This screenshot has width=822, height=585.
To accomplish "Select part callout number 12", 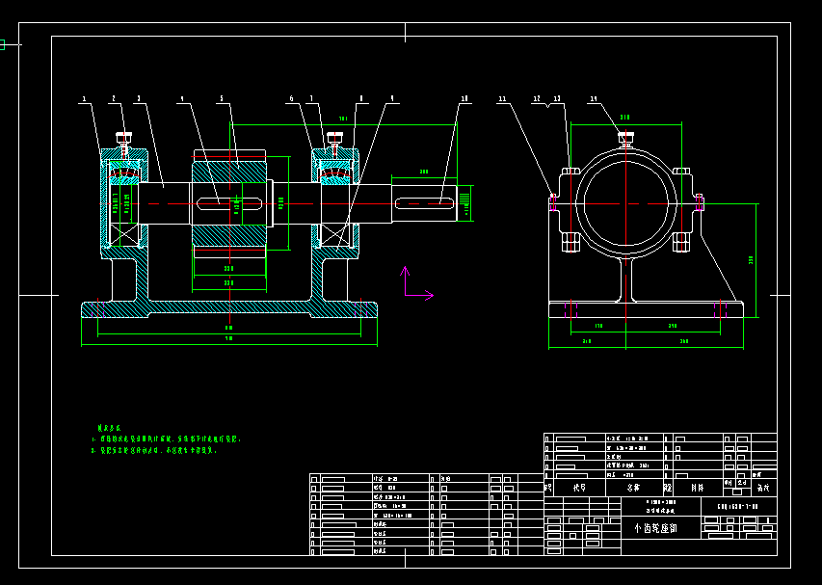I will [537, 98].
